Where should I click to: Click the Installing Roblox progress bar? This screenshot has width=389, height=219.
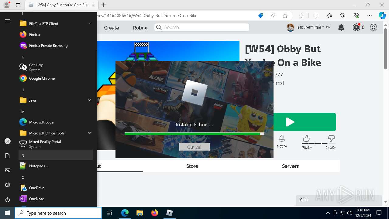point(194,134)
